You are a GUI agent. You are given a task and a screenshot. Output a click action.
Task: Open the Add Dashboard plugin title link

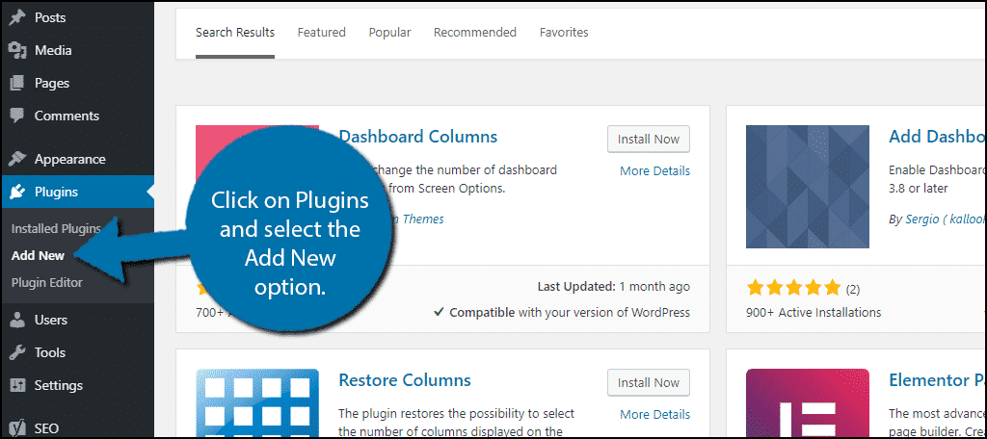938,137
